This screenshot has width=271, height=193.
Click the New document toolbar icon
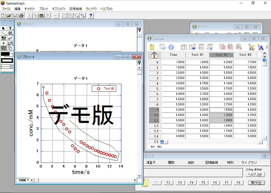3,16
